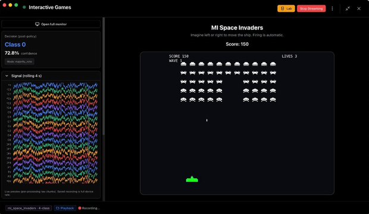Click the yellow macOS minimize button
This screenshot has height=214, width=369.
pos(10,5)
